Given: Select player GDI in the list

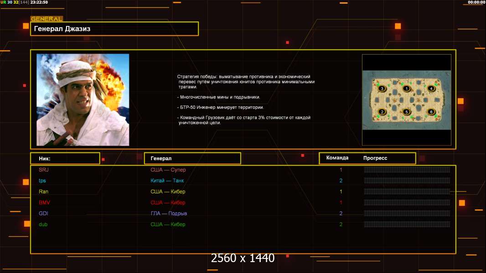Looking at the screenshot, I should click(43, 213).
